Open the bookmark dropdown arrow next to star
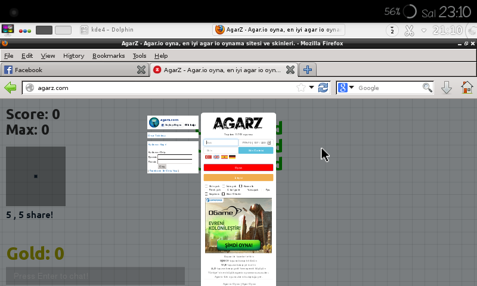 click(x=311, y=88)
